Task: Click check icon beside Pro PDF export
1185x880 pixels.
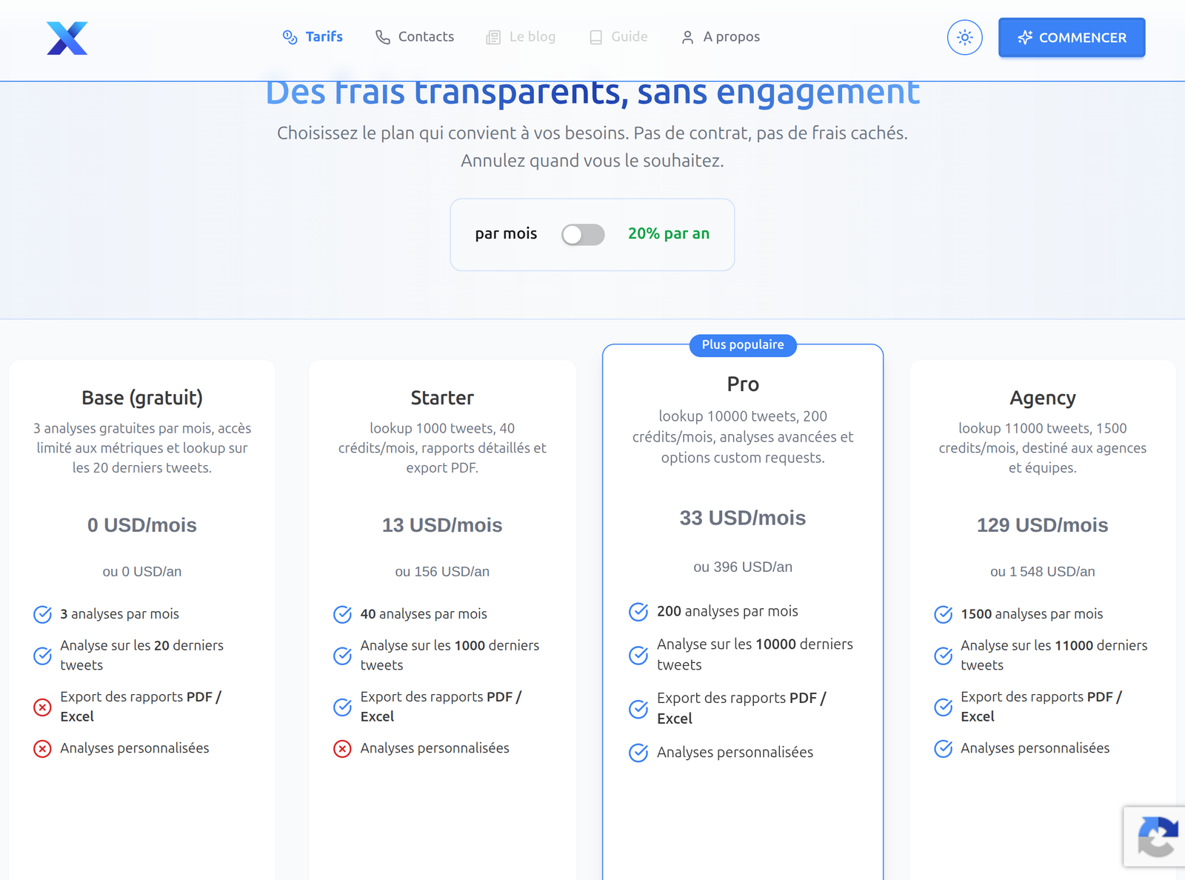Action: click(x=638, y=709)
